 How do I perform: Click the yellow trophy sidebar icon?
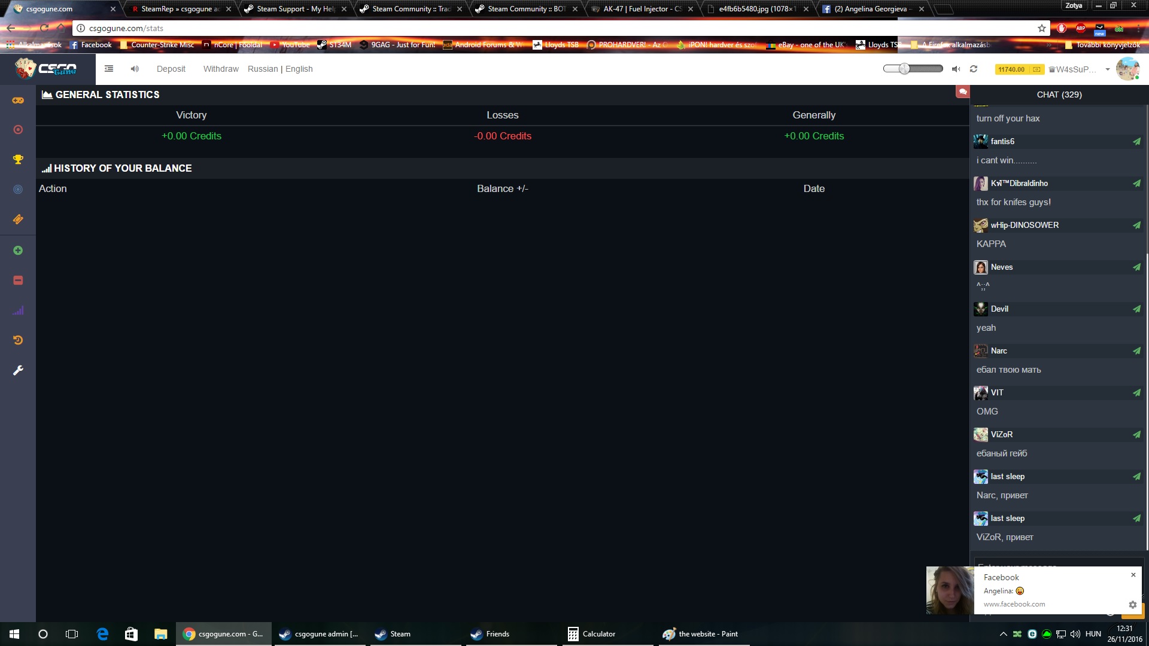pyautogui.click(x=18, y=159)
